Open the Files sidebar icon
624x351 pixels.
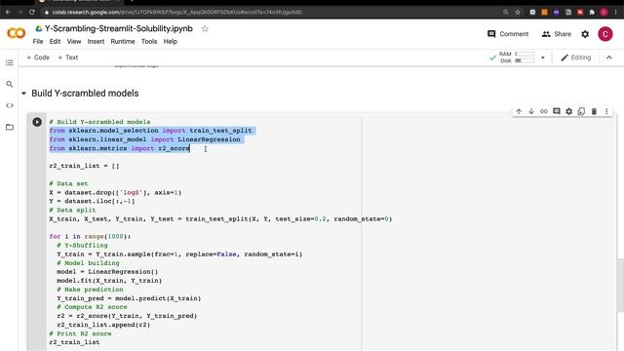(x=10, y=127)
